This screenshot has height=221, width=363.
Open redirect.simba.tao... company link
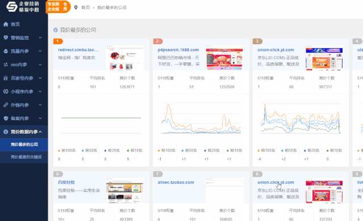coord(78,50)
